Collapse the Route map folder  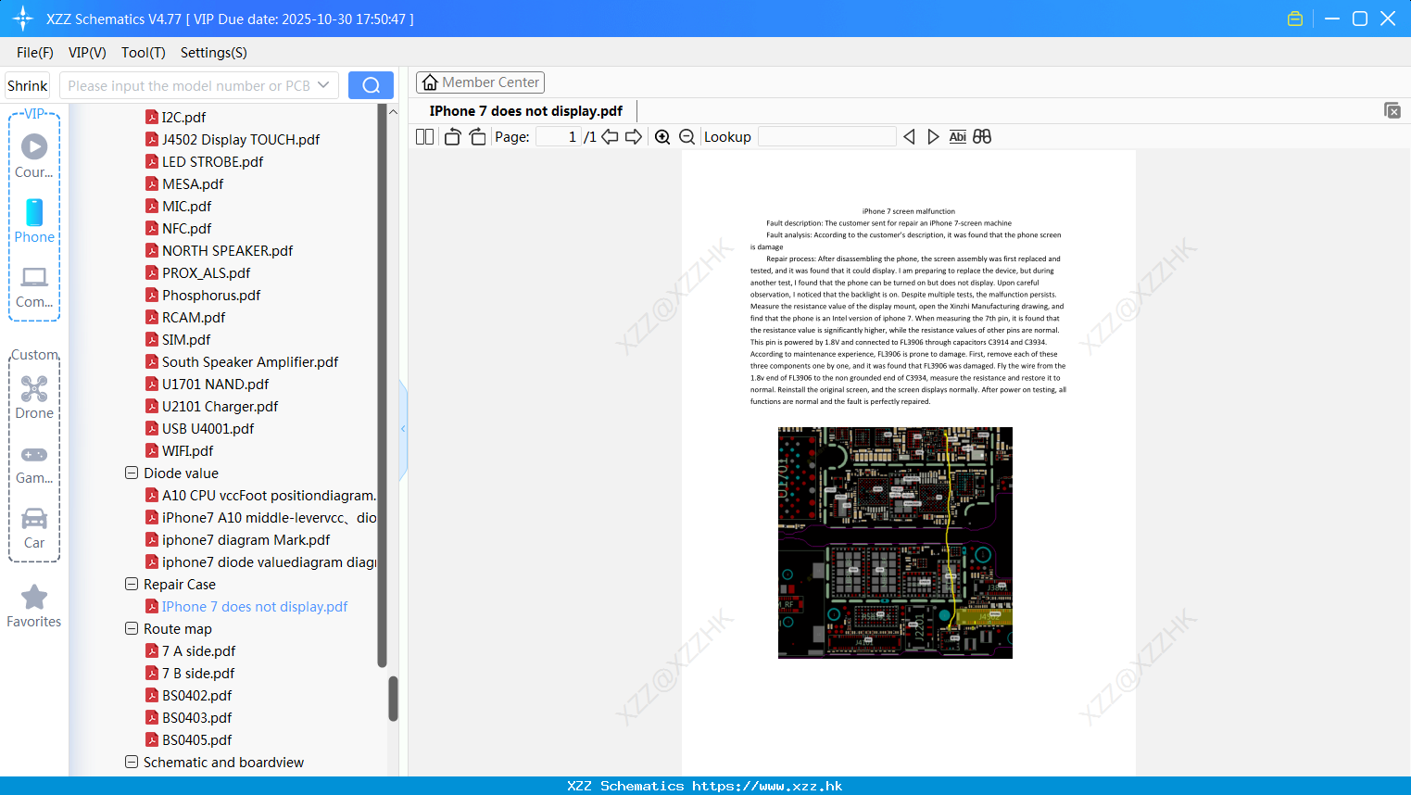pos(132,628)
